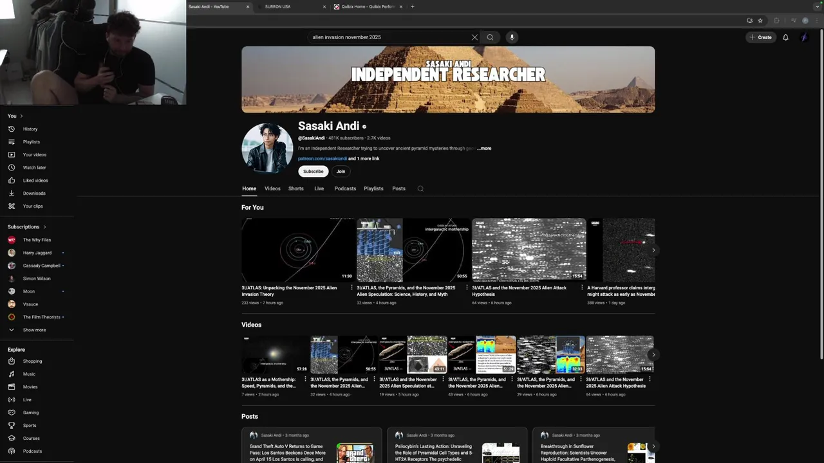Open Sasaki Andi channel avatar
The width and height of the screenshot is (824, 463).
click(267, 148)
